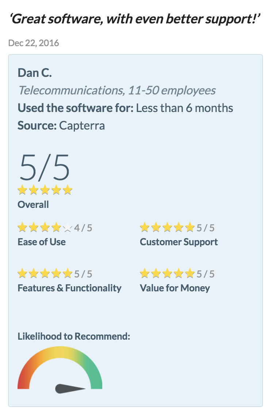This screenshot has height=418, width=271.
Task: Click the large 5/5 overall score
Action: 45,168
